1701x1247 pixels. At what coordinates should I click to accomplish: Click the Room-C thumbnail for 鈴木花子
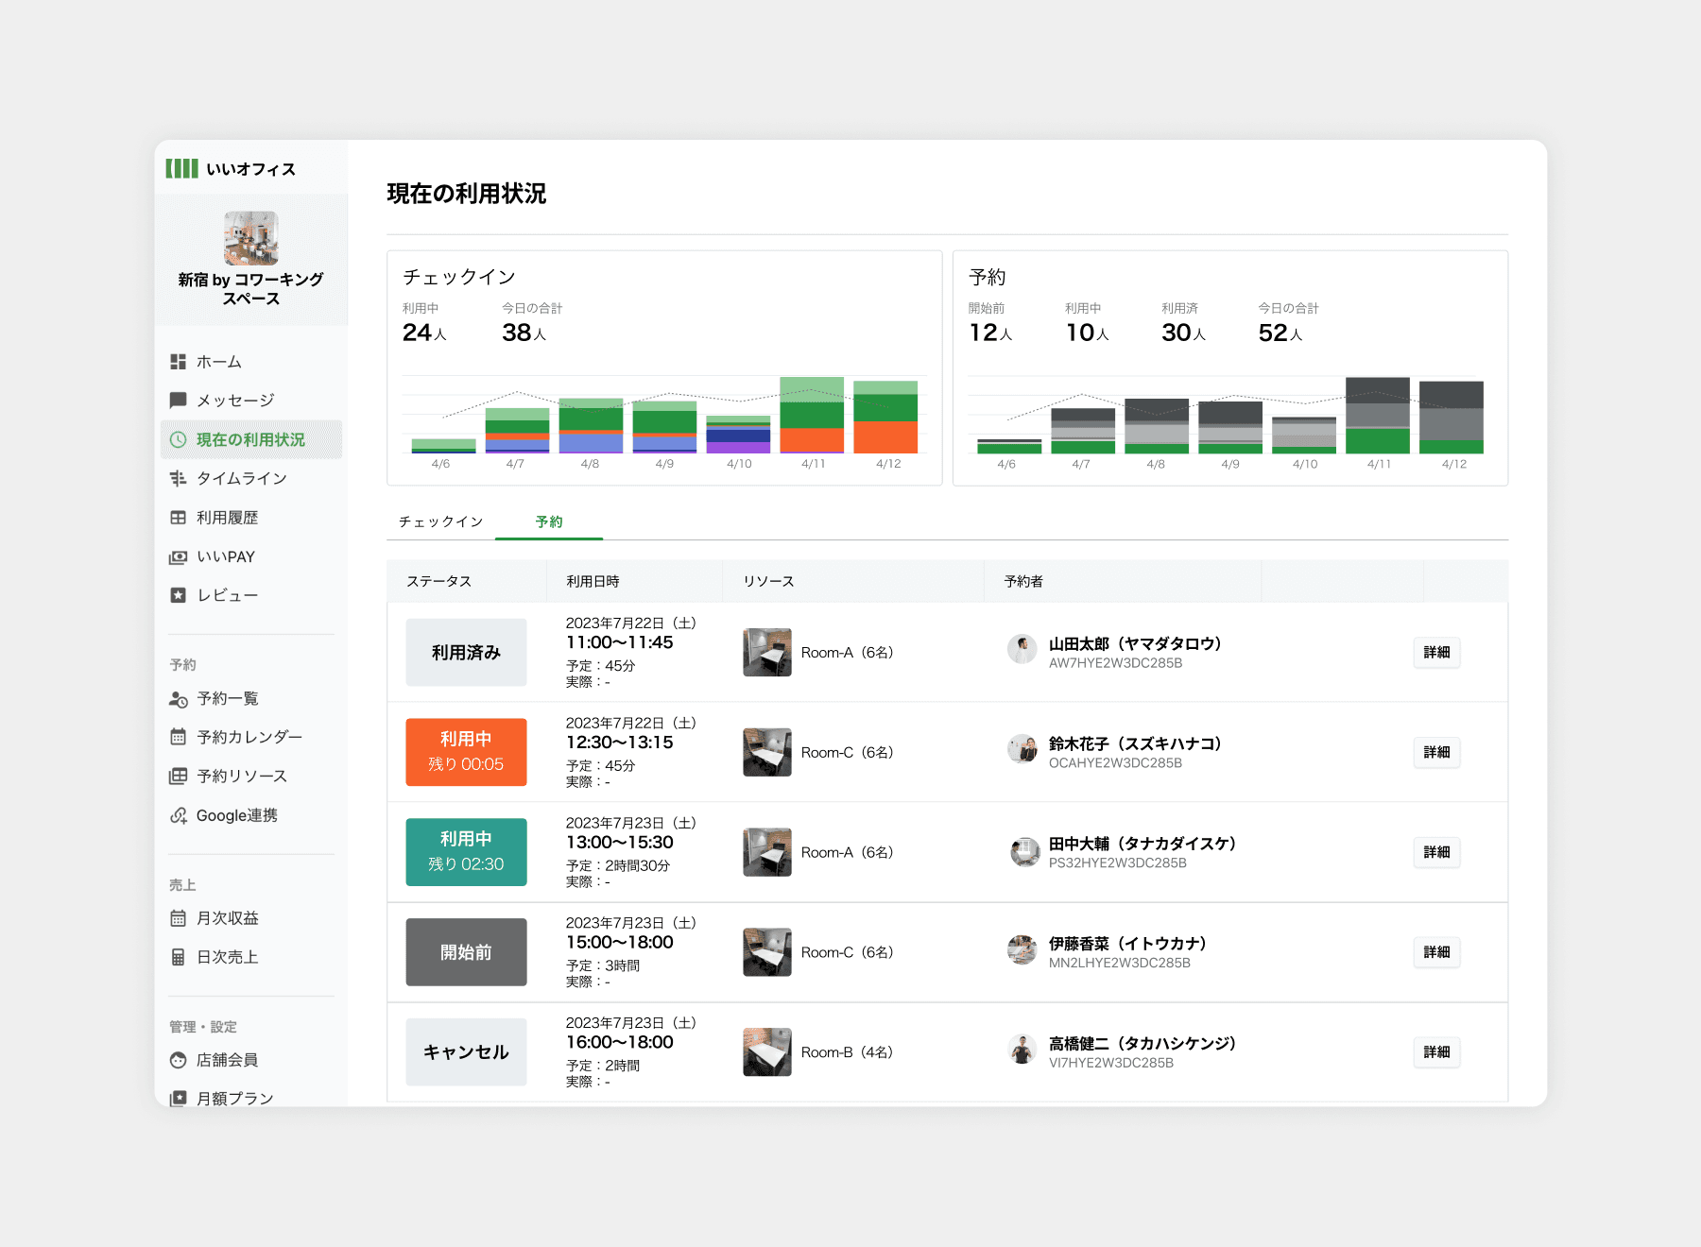[767, 752]
